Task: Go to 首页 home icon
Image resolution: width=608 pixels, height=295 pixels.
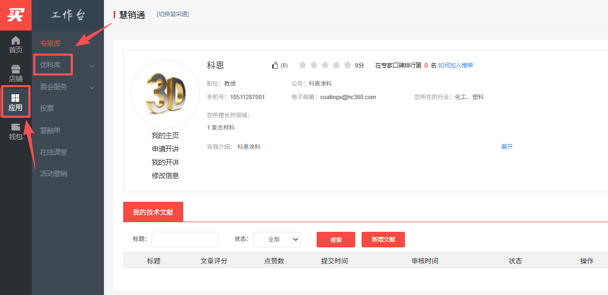Action: pyautogui.click(x=16, y=44)
